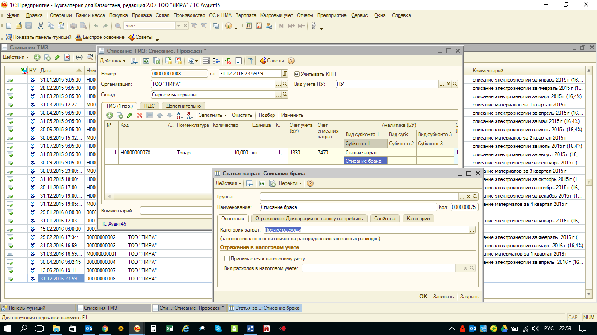Image resolution: width=597 pixels, height=335 pixels.
Task: Open Word from the Windows taskbar
Action: (x=250, y=328)
